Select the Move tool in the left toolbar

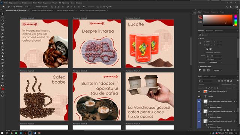tap(3, 14)
